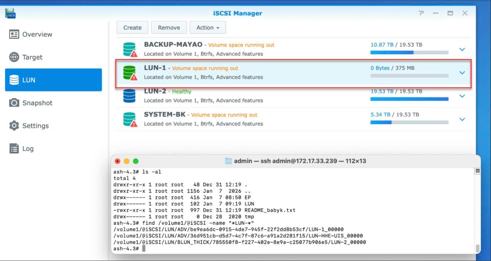Open iSCSI Manager help question mark

(421, 13)
